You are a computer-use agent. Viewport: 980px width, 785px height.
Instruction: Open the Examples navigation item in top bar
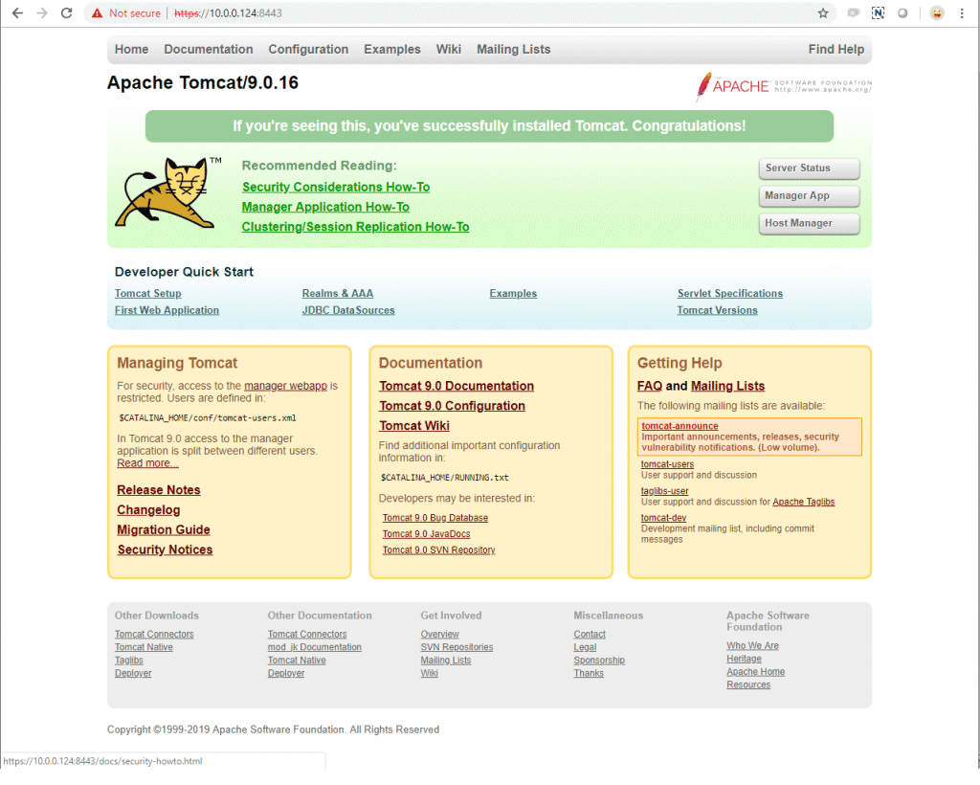pos(391,50)
